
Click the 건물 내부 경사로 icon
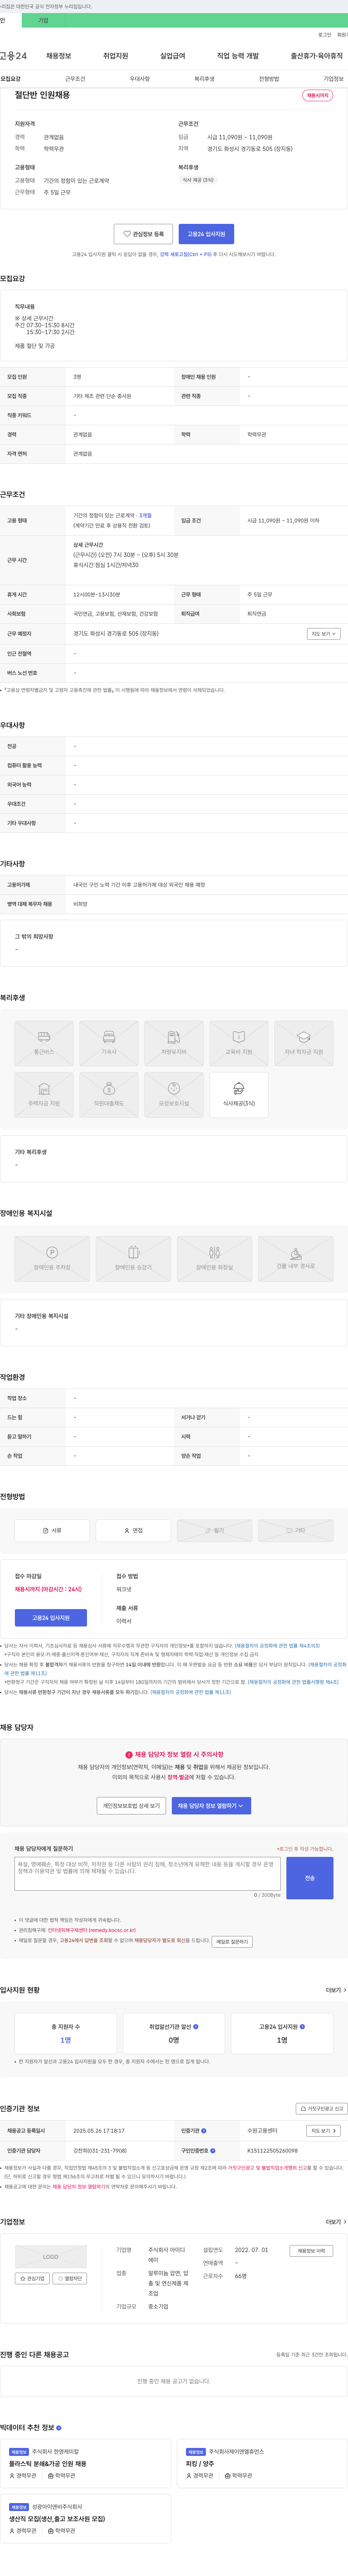click(296, 1259)
